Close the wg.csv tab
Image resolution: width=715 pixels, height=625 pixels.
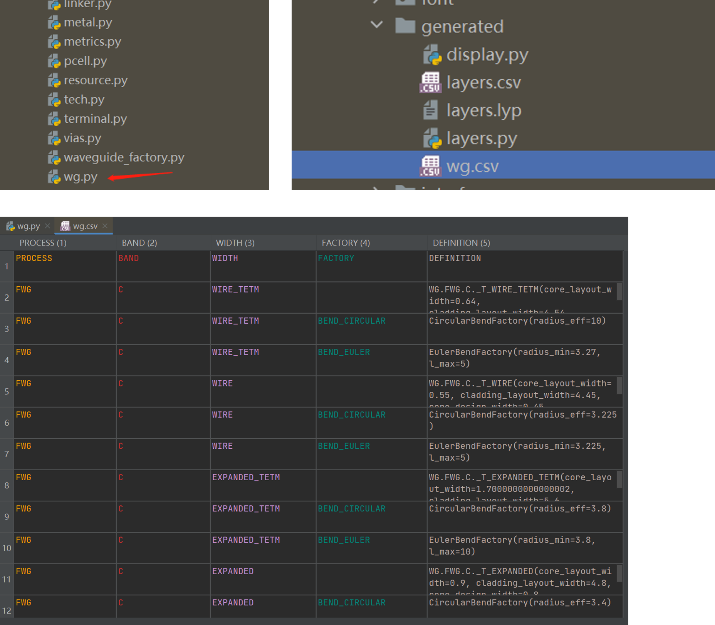point(105,226)
